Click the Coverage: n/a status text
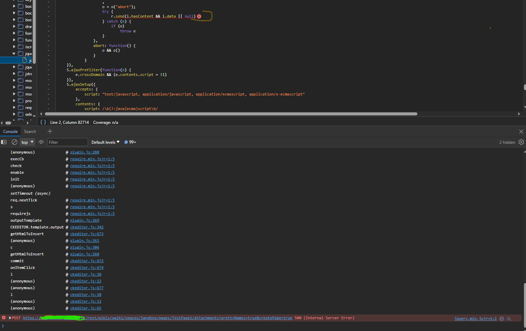 tap(106, 122)
